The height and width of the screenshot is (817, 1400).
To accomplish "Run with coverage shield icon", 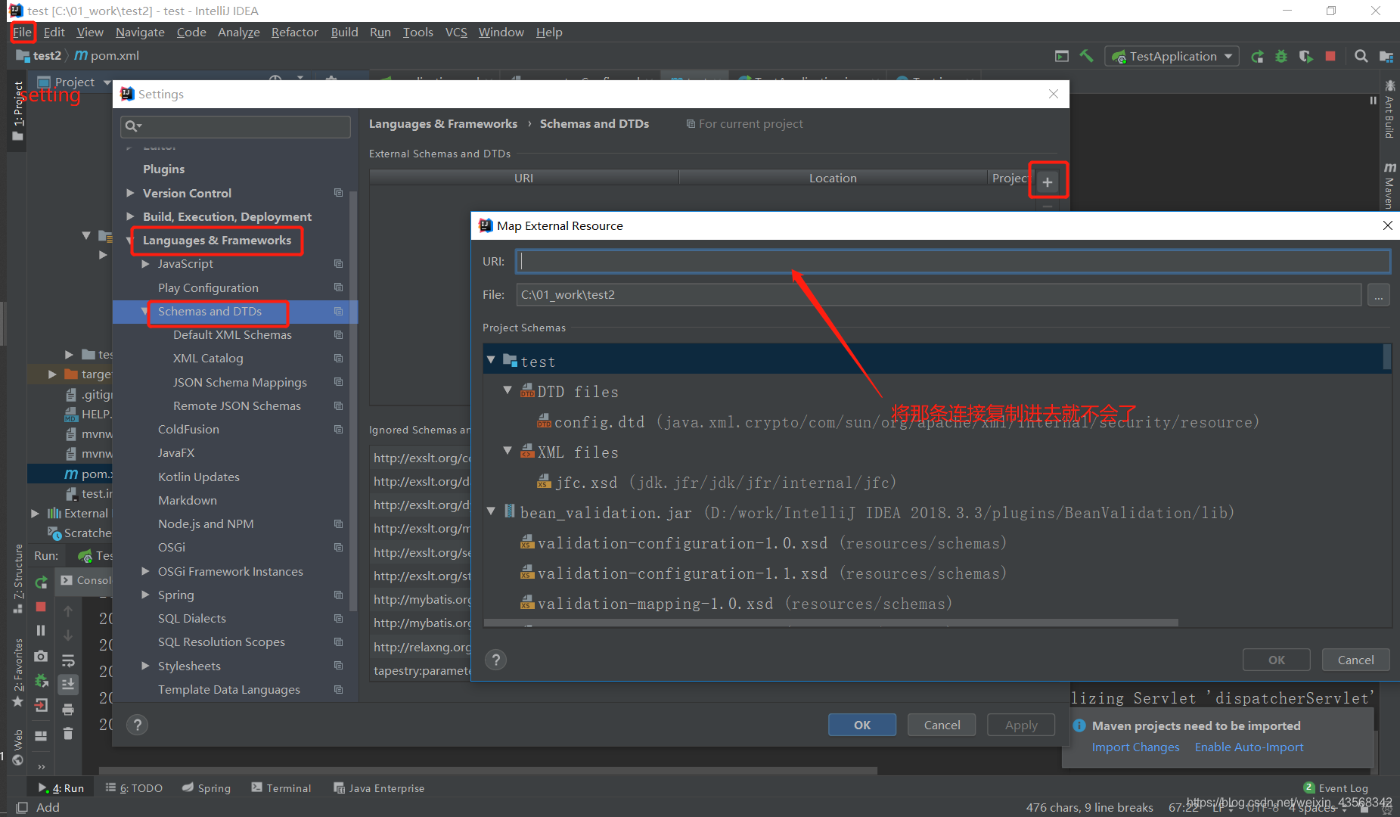I will [x=1305, y=56].
